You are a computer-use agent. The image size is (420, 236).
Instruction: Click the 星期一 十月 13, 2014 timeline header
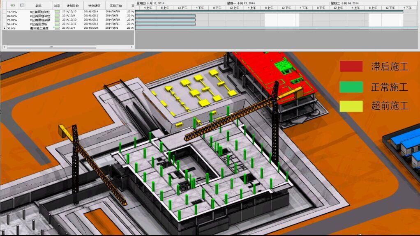point(241,3)
